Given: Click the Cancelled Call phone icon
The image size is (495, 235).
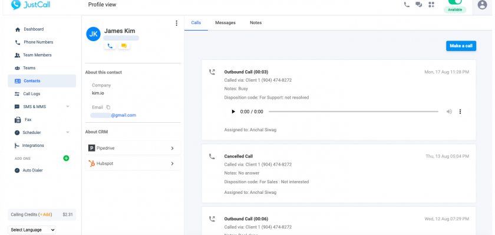Looking at the screenshot, I should pos(212,156).
